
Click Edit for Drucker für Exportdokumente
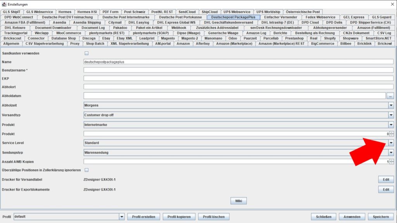pyautogui.click(x=386, y=189)
